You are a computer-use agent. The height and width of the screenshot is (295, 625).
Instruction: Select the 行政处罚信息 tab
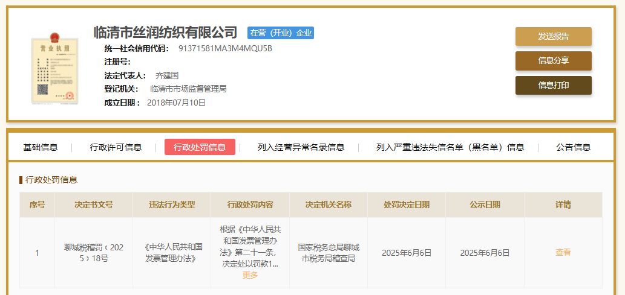(200, 147)
